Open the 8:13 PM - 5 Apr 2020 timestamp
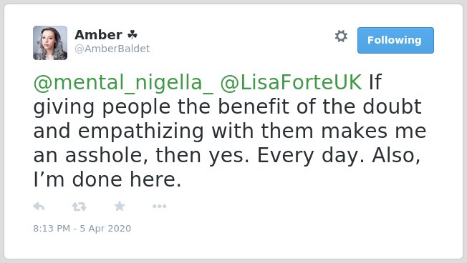The height and width of the screenshot is (263, 467). [82, 228]
